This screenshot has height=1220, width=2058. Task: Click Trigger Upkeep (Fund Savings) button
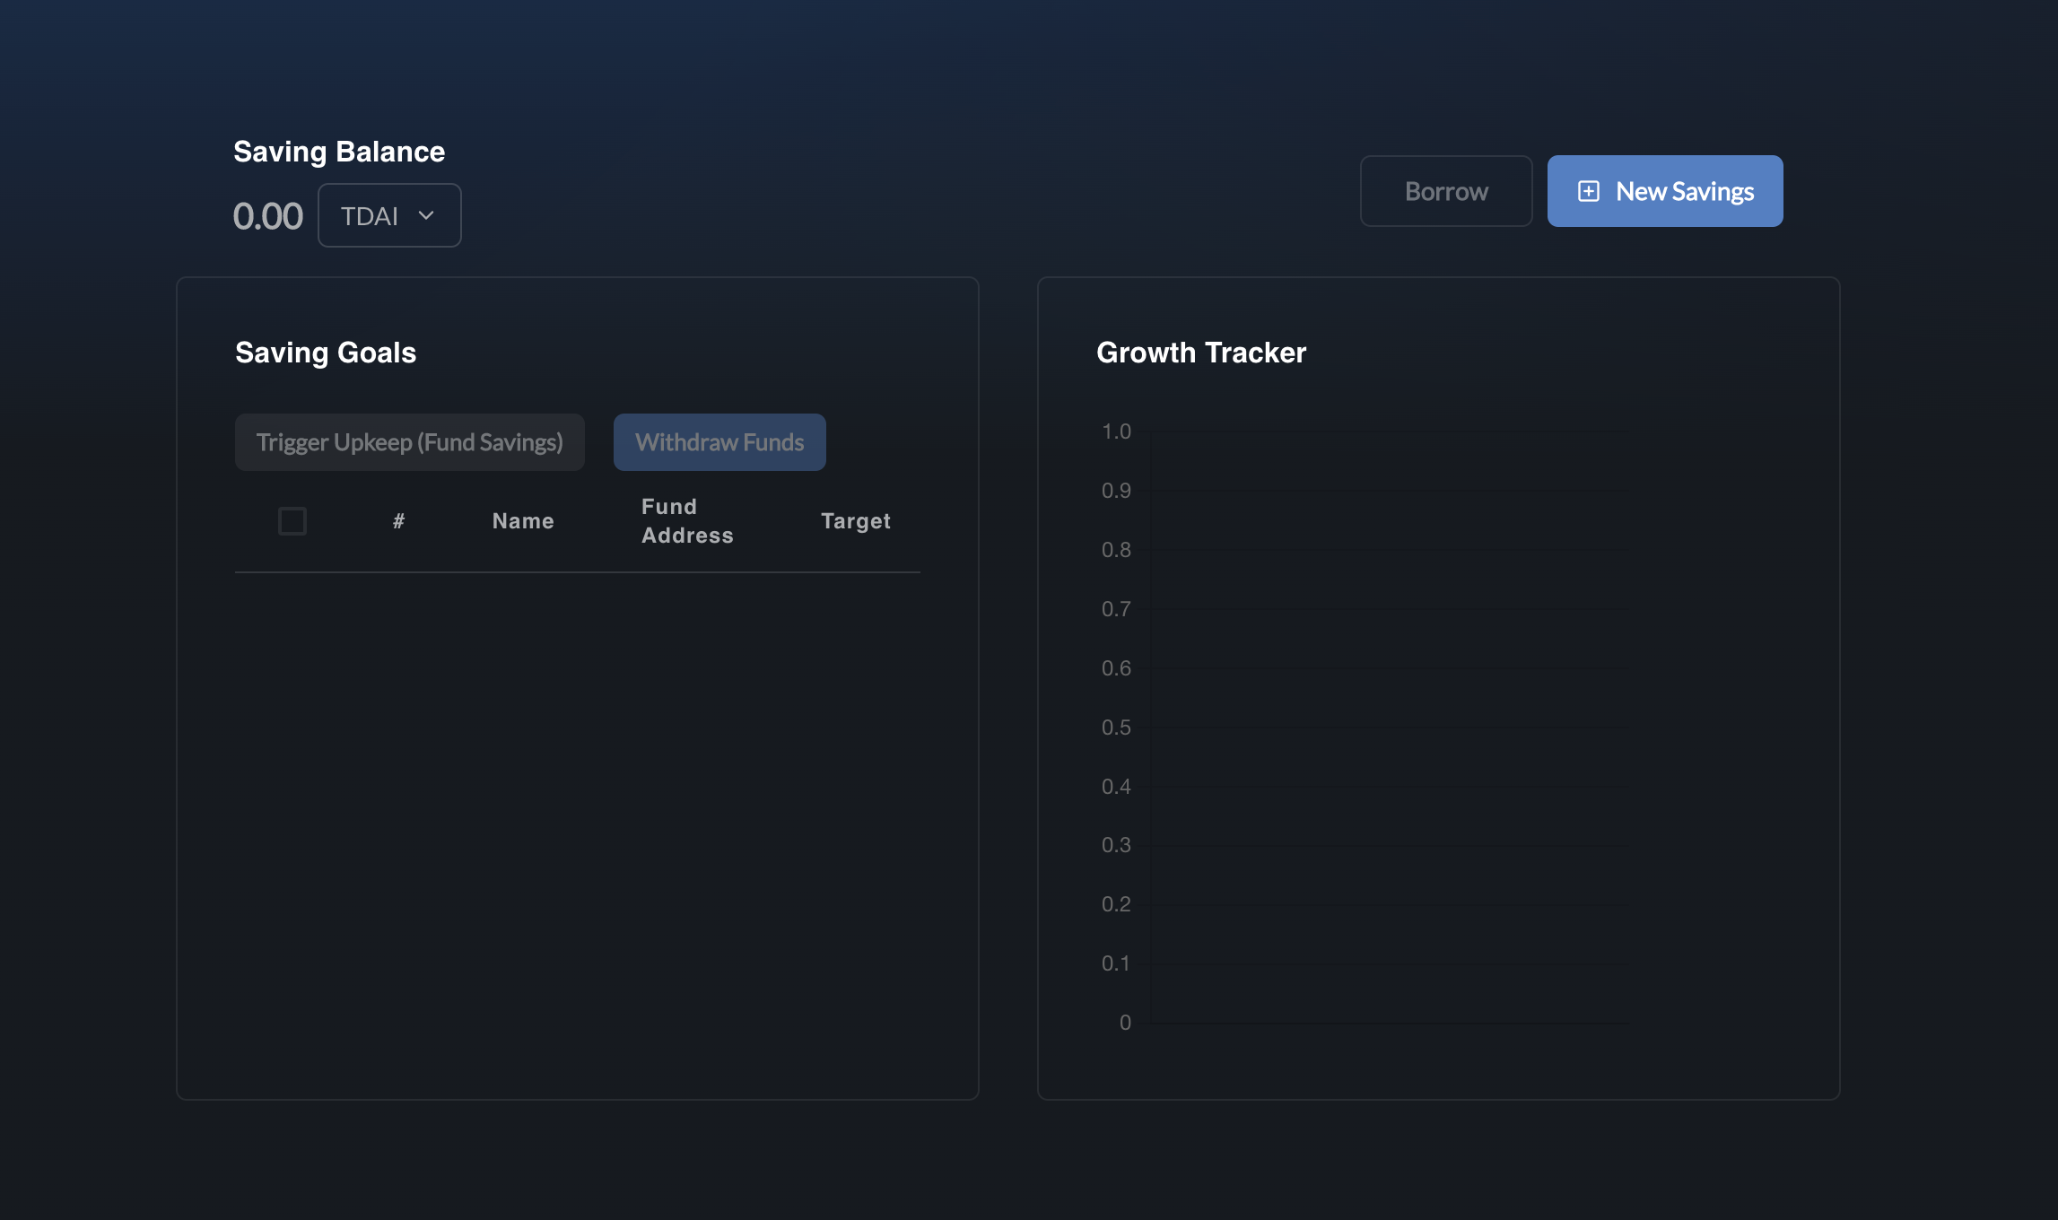tap(409, 442)
